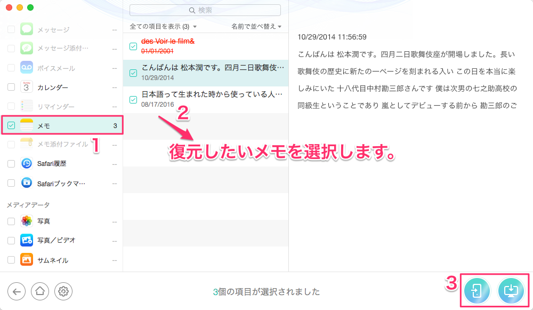Click the 3個の項目が選択されました status text
Viewport: 533px width, 310px height.
point(266,292)
